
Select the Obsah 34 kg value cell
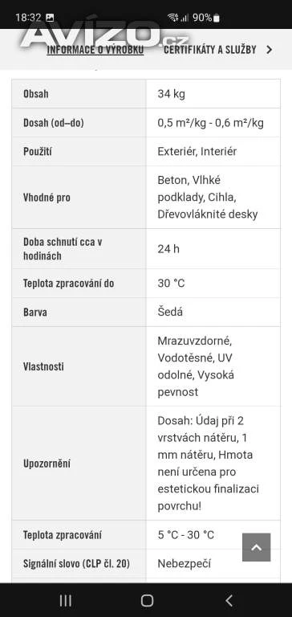[x=213, y=94]
